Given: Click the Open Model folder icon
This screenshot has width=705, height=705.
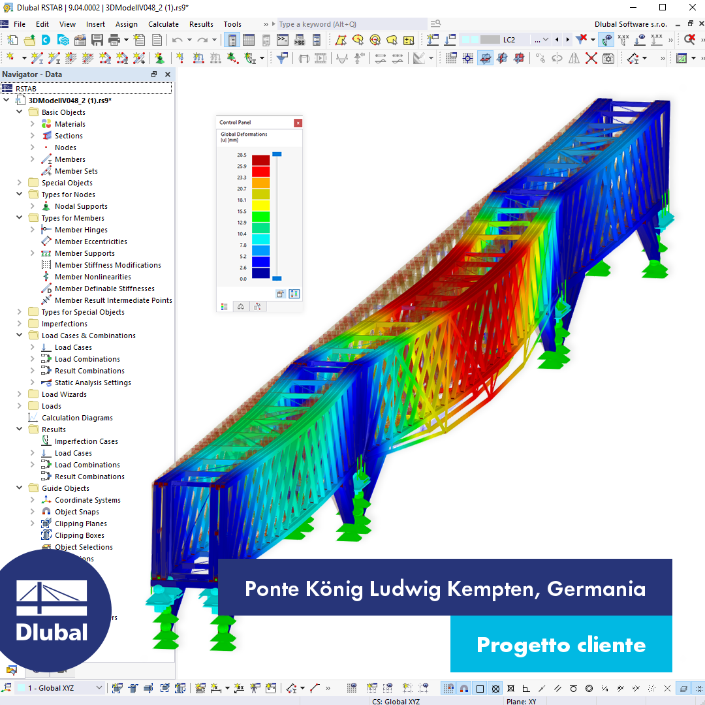Looking at the screenshot, I should click(29, 40).
